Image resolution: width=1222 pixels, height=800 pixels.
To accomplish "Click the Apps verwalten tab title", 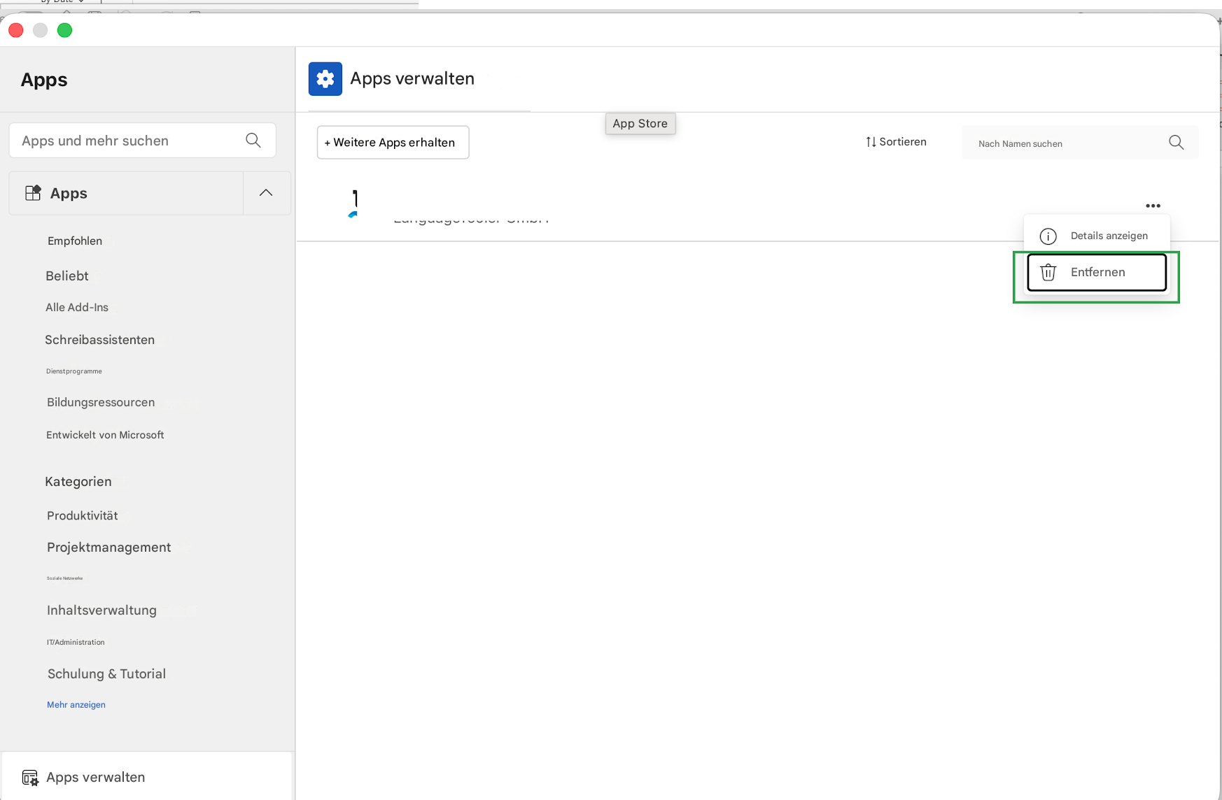I will [x=412, y=79].
